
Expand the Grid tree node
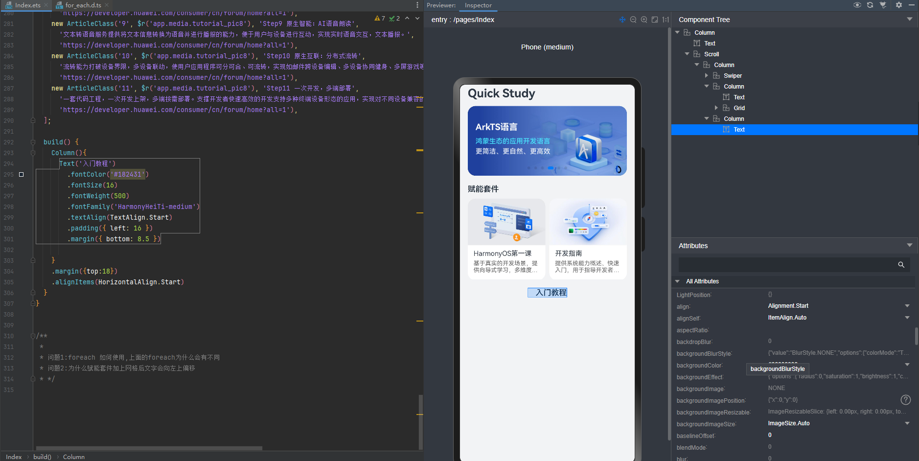pyautogui.click(x=716, y=108)
